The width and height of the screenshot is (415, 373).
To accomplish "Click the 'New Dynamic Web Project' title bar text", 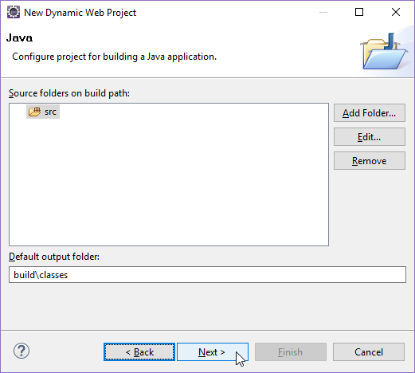I will click(x=80, y=13).
